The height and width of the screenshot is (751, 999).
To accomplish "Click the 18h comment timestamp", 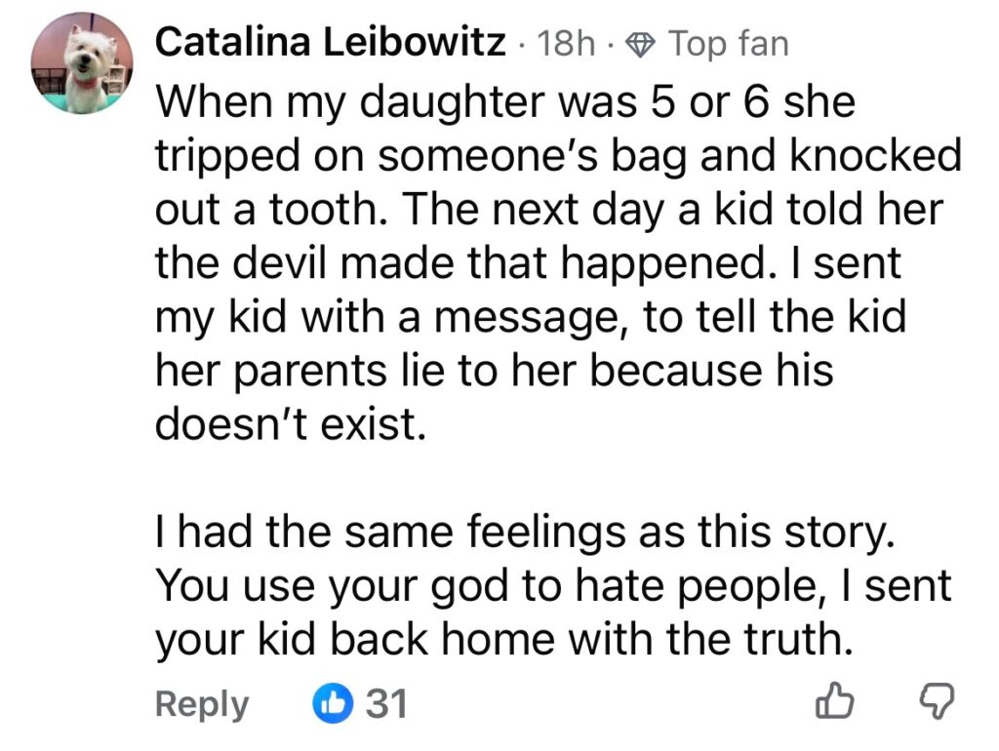I will [569, 44].
